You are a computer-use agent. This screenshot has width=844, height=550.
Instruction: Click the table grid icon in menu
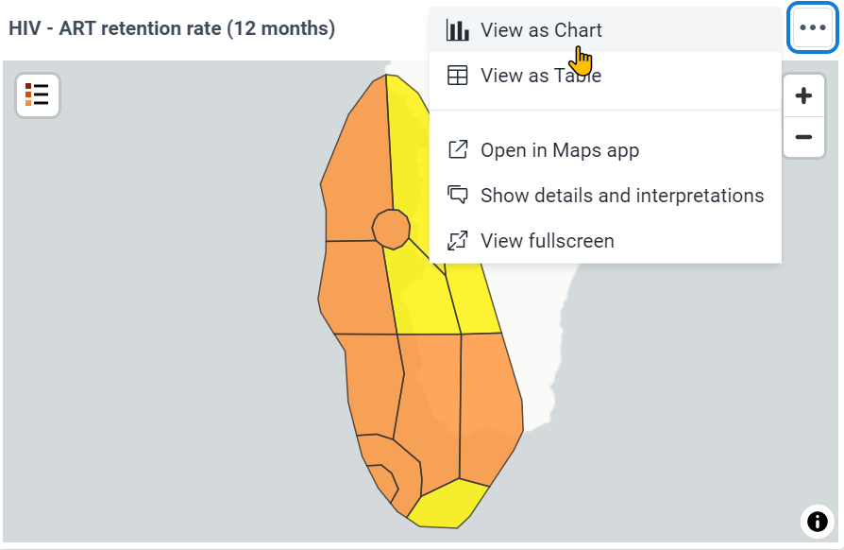click(x=458, y=76)
